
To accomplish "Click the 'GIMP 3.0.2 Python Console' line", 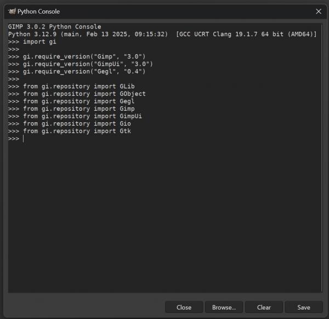I will (54, 27).
